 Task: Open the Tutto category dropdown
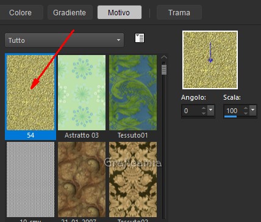click(x=64, y=40)
